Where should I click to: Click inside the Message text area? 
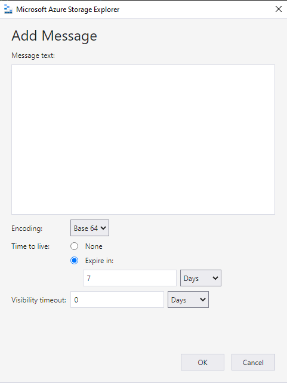143,140
